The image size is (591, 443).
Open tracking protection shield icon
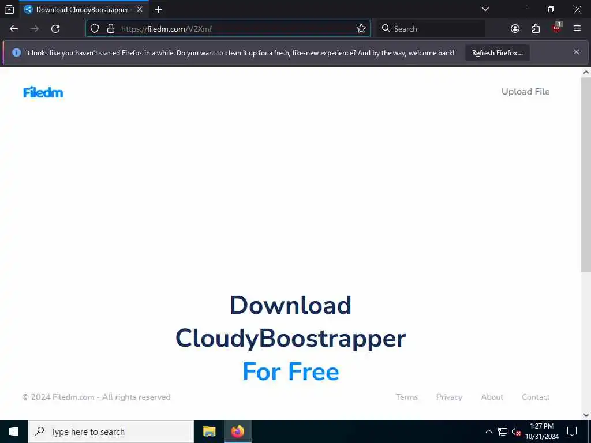pos(95,29)
